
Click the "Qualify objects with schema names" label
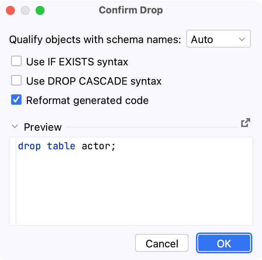[x=95, y=39]
